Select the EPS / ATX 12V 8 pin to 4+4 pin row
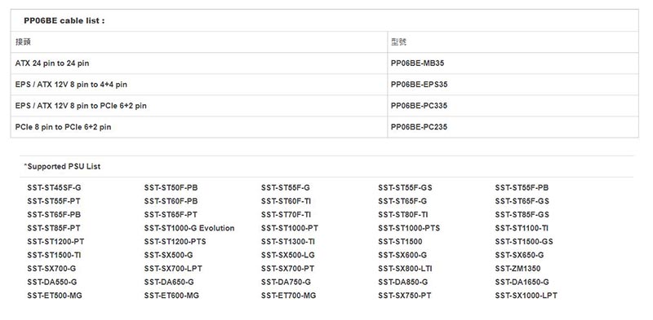 coord(324,85)
